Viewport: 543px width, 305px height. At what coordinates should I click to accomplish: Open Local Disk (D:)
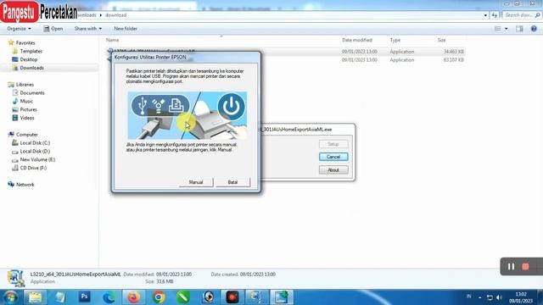(35, 152)
